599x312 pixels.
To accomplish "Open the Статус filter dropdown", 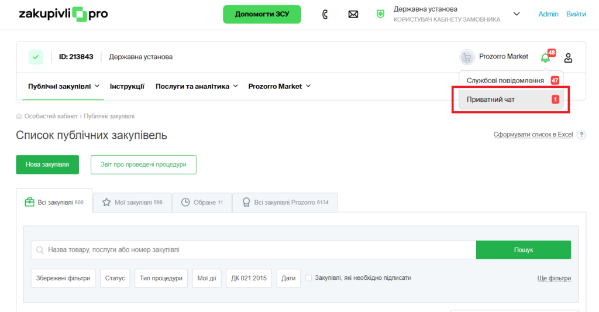I will (x=115, y=278).
